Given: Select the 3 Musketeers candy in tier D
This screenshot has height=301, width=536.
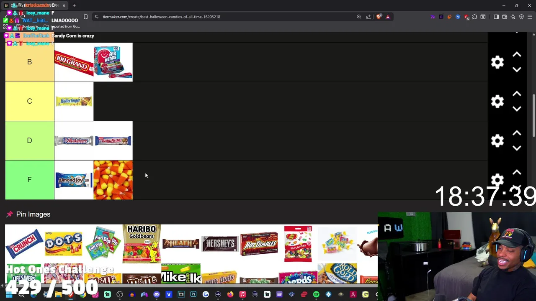Looking at the screenshot, I should (74, 140).
